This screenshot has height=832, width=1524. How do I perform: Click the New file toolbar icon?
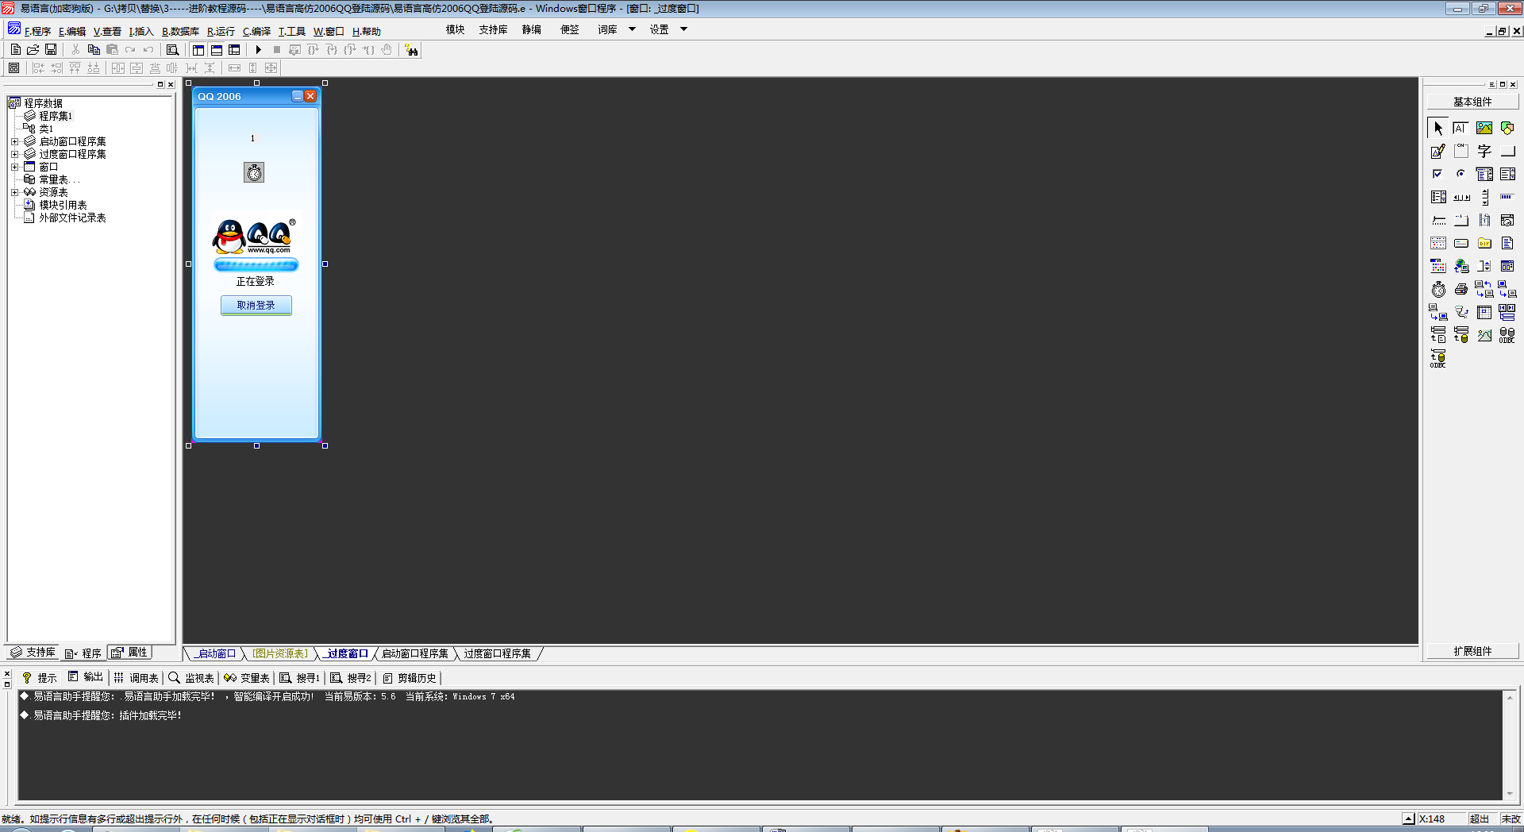[16, 50]
